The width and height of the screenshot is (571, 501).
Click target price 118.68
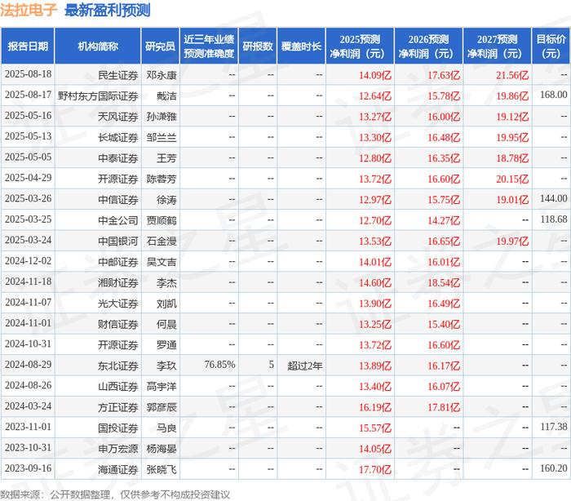[554, 219]
